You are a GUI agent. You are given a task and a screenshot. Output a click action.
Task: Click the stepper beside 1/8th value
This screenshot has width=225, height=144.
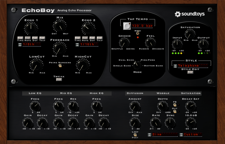[20, 45]
